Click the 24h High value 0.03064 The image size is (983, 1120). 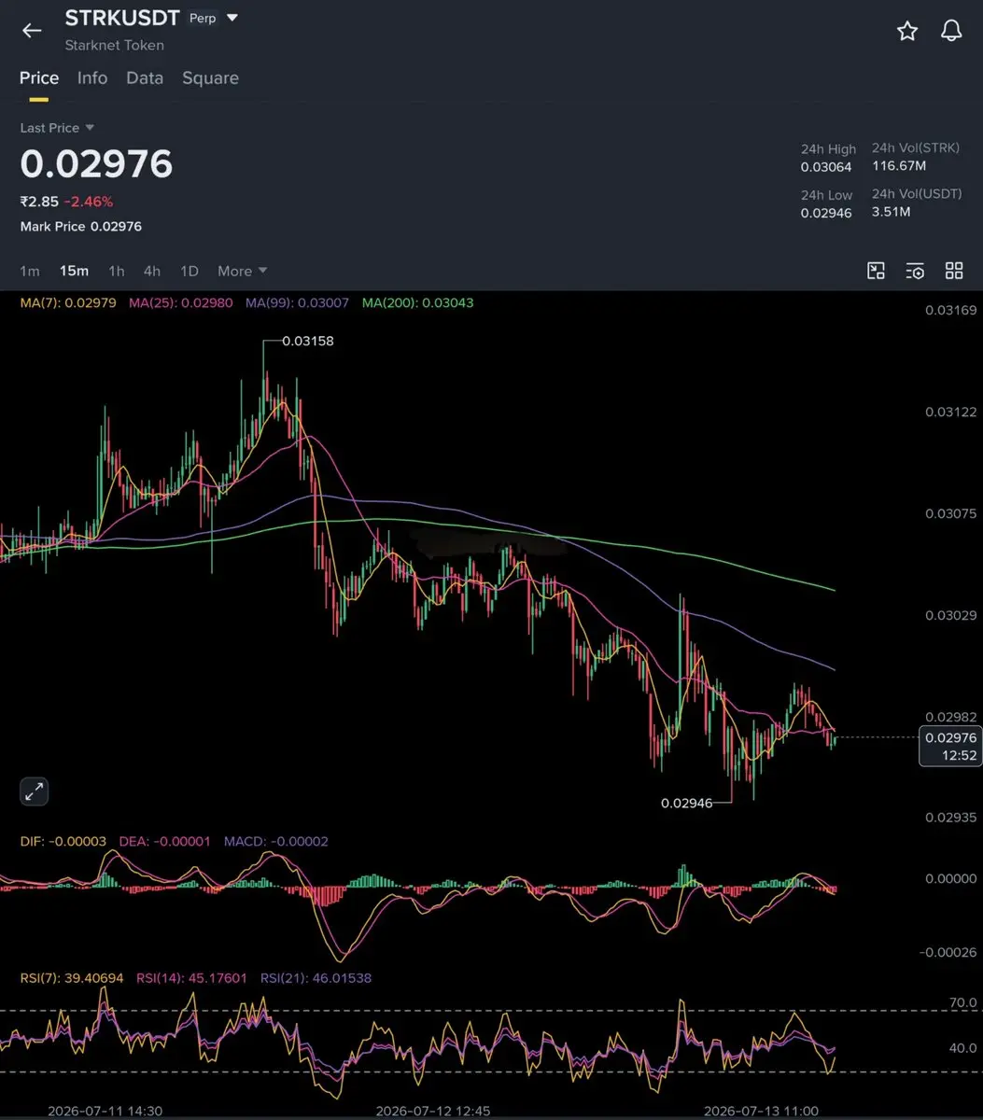tap(826, 167)
